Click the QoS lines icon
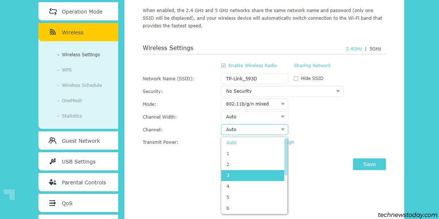This screenshot has height=219, width=439. 53,203
